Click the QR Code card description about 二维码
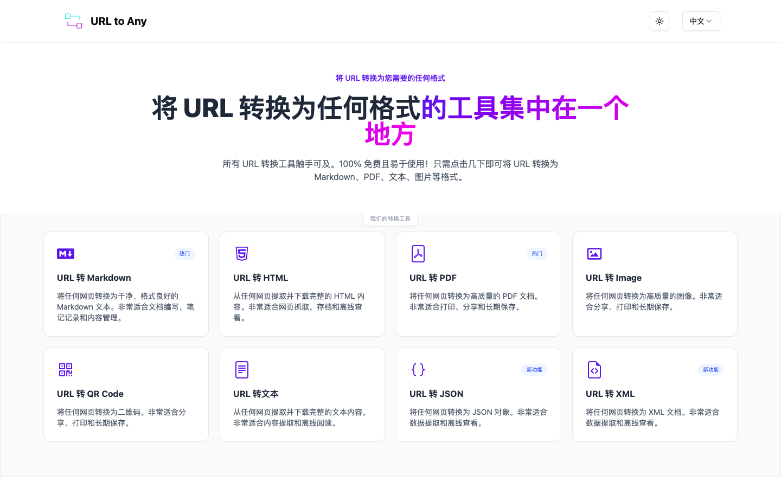The width and height of the screenshot is (781, 488). 121,418
